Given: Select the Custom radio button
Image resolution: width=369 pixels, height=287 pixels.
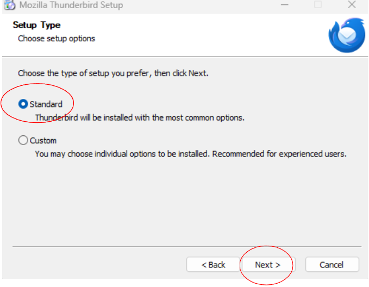Looking at the screenshot, I should pyautogui.click(x=23, y=140).
